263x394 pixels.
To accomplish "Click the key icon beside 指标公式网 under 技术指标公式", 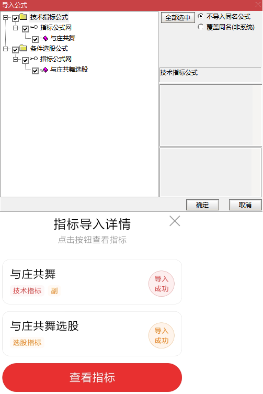I will 33,27.
